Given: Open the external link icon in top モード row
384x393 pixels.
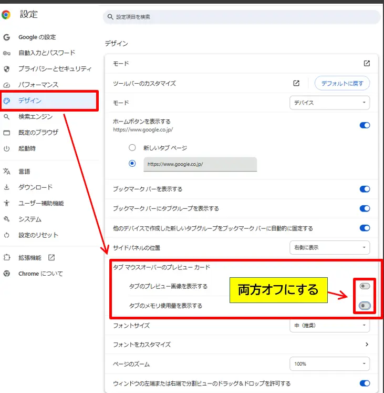Looking at the screenshot, I should 367,64.
